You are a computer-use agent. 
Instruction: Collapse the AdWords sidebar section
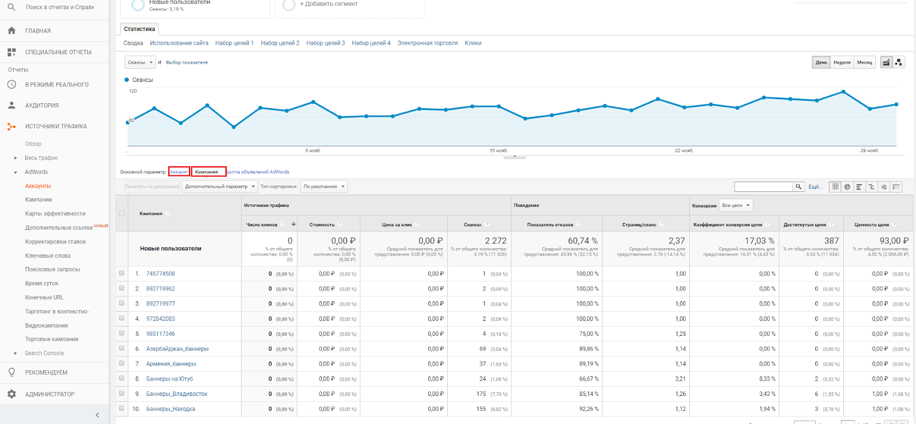pyautogui.click(x=15, y=172)
